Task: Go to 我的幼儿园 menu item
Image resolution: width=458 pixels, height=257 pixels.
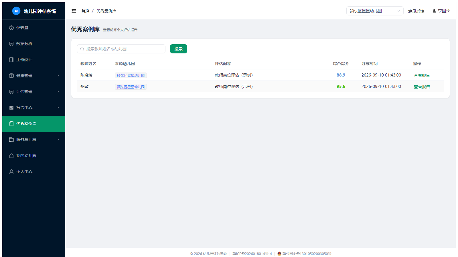Action: [34, 156]
